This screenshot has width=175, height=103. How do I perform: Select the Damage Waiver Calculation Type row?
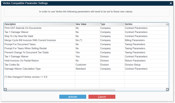86,69
